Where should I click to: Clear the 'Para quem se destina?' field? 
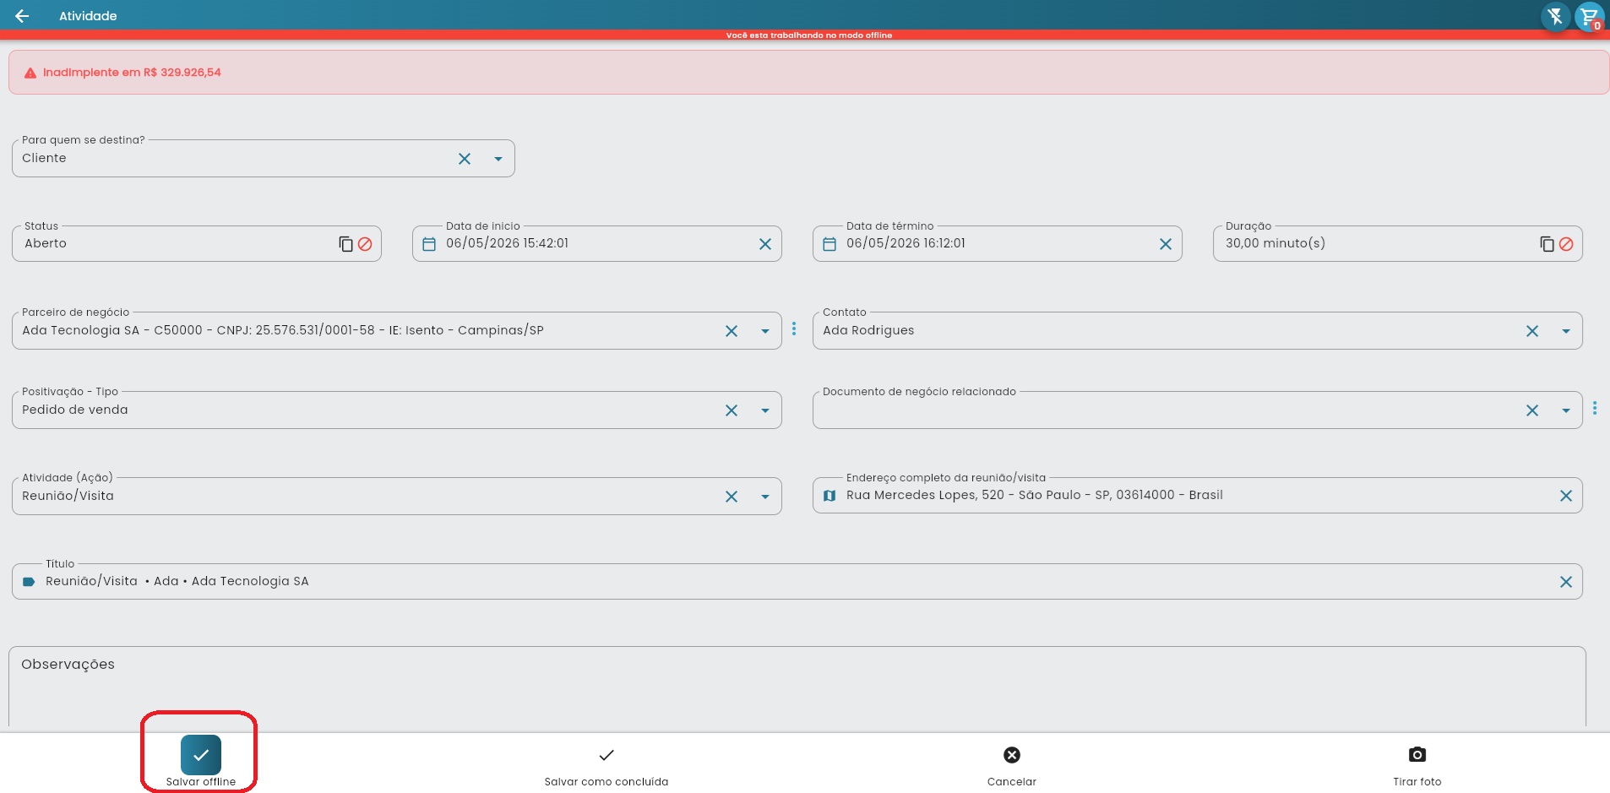(x=465, y=159)
